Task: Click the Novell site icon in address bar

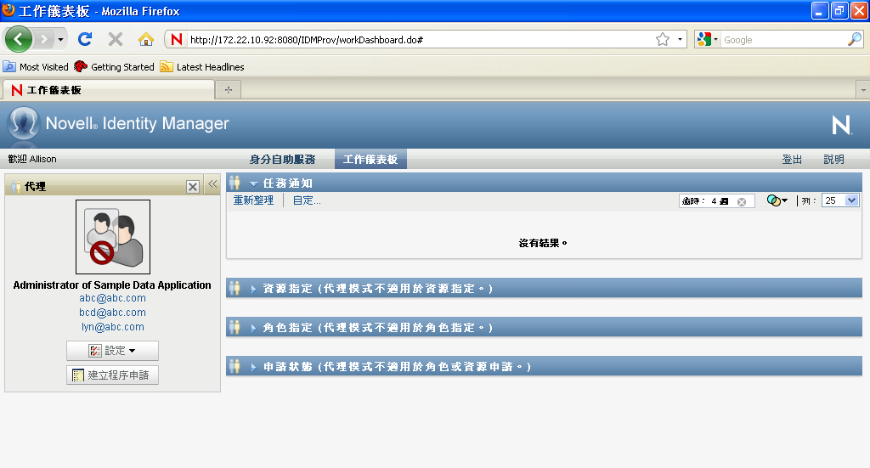Action: pos(177,39)
